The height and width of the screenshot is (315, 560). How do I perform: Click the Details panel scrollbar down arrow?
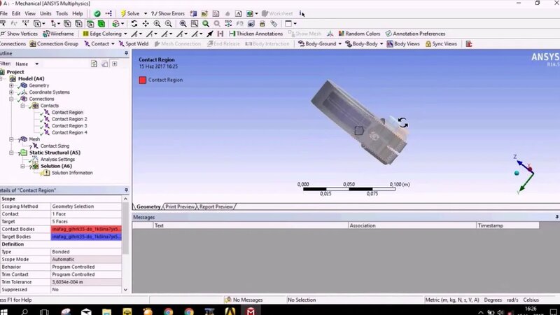(125, 290)
